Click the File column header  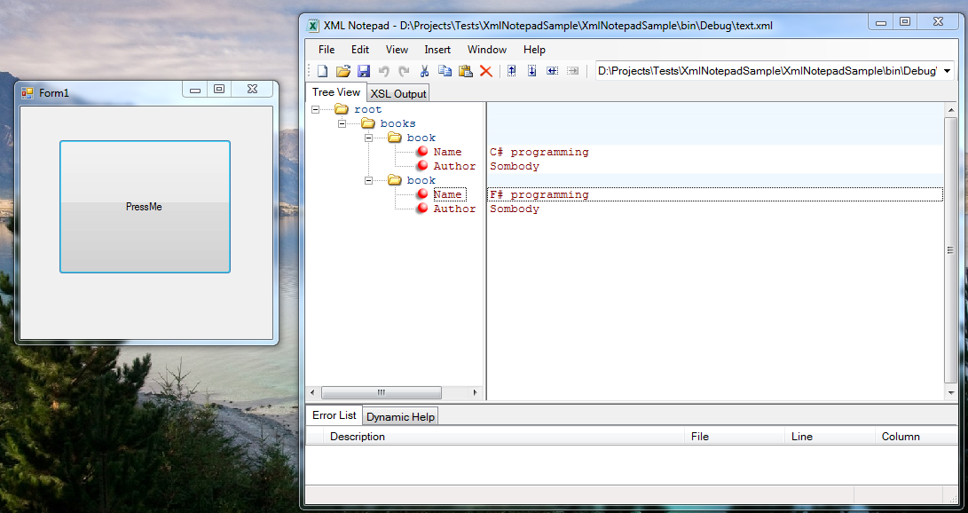coord(735,437)
